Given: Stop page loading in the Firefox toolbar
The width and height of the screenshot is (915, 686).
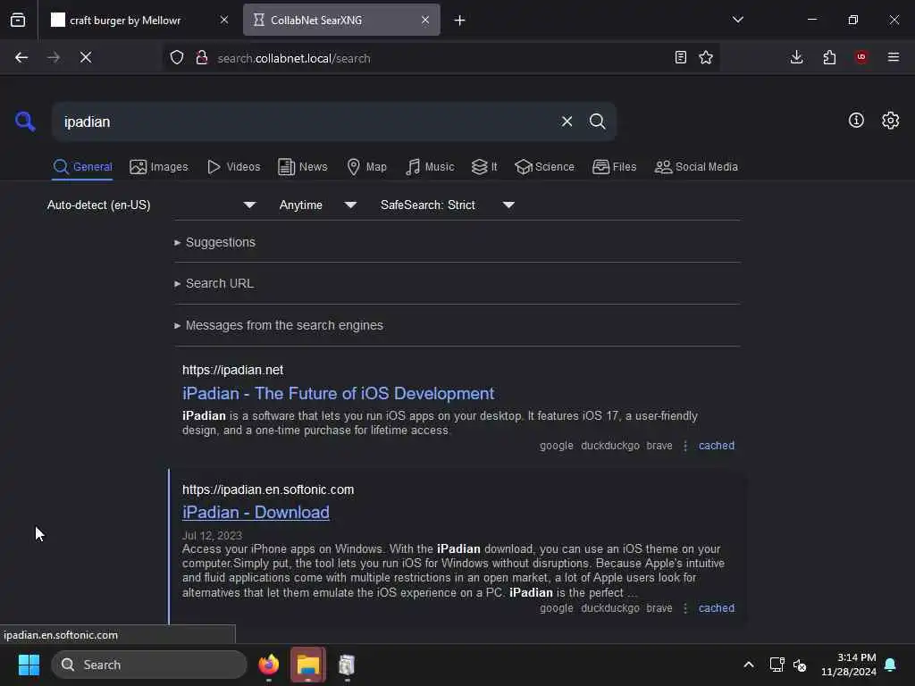Looking at the screenshot, I should point(86,57).
